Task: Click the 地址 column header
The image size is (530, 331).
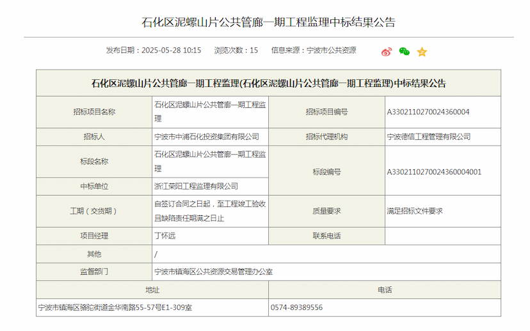Action: [x=152, y=290]
